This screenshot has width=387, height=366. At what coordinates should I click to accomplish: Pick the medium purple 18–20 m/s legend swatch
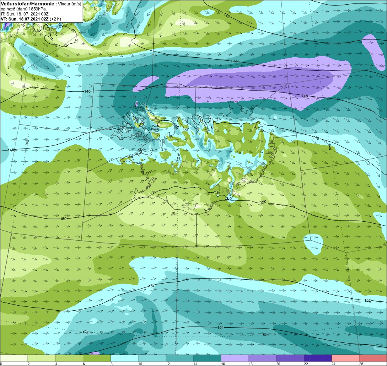pos(263,358)
